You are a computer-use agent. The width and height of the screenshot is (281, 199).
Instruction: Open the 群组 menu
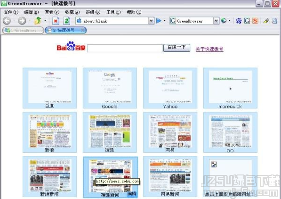pyautogui.click(x=93, y=12)
